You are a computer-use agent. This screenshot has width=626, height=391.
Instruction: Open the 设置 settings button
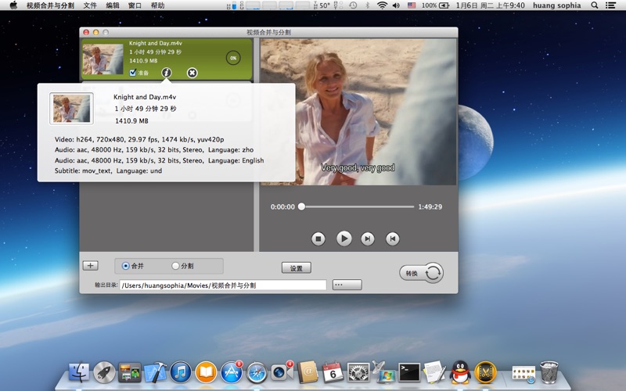point(297,268)
